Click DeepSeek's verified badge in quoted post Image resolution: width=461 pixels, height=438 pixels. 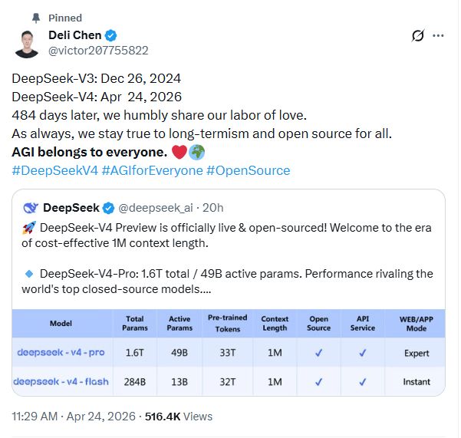point(108,208)
